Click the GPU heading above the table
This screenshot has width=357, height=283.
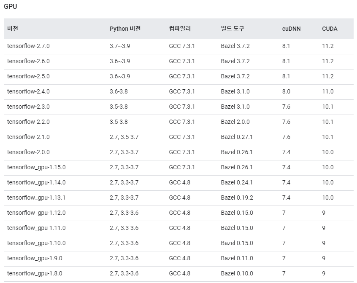coord(10,6)
